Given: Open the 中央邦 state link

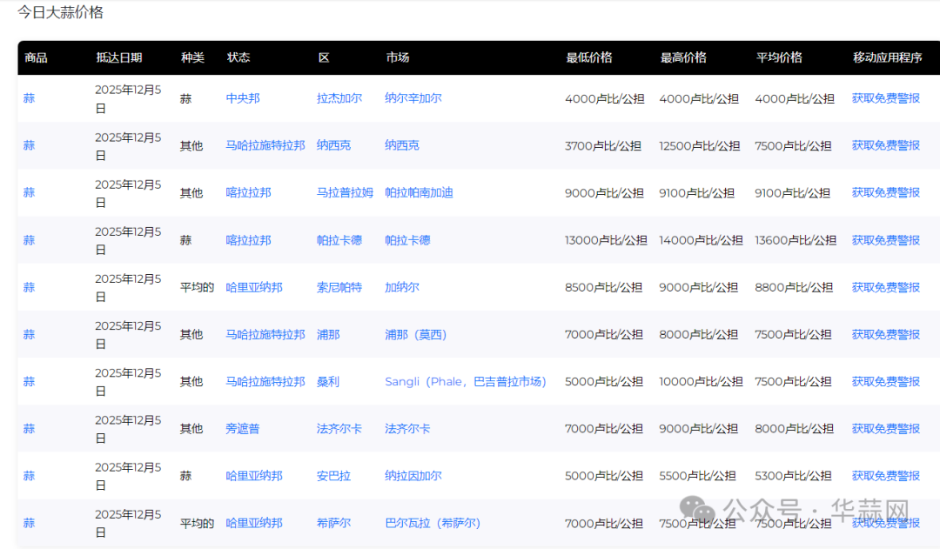Looking at the screenshot, I should 243,98.
